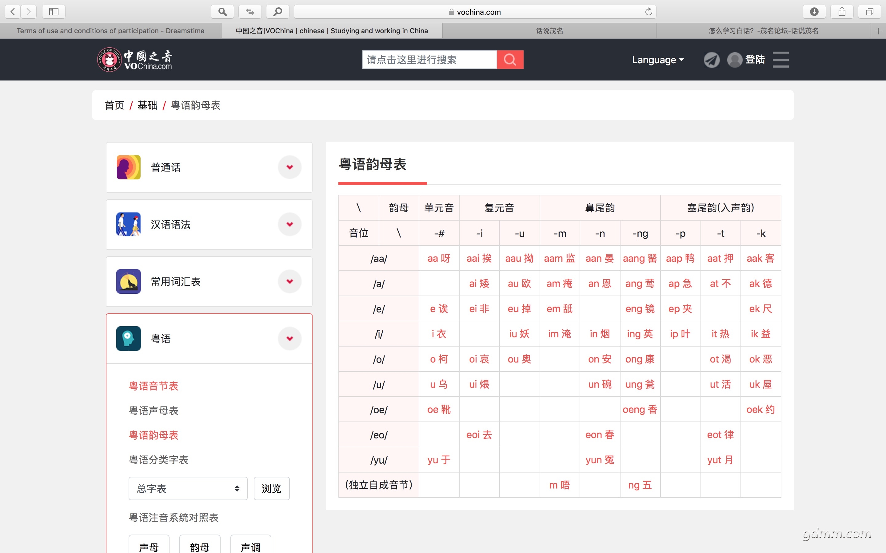Screen dimensions: 886x553
Task: Open the 总字表 select box
Action: 188,488
